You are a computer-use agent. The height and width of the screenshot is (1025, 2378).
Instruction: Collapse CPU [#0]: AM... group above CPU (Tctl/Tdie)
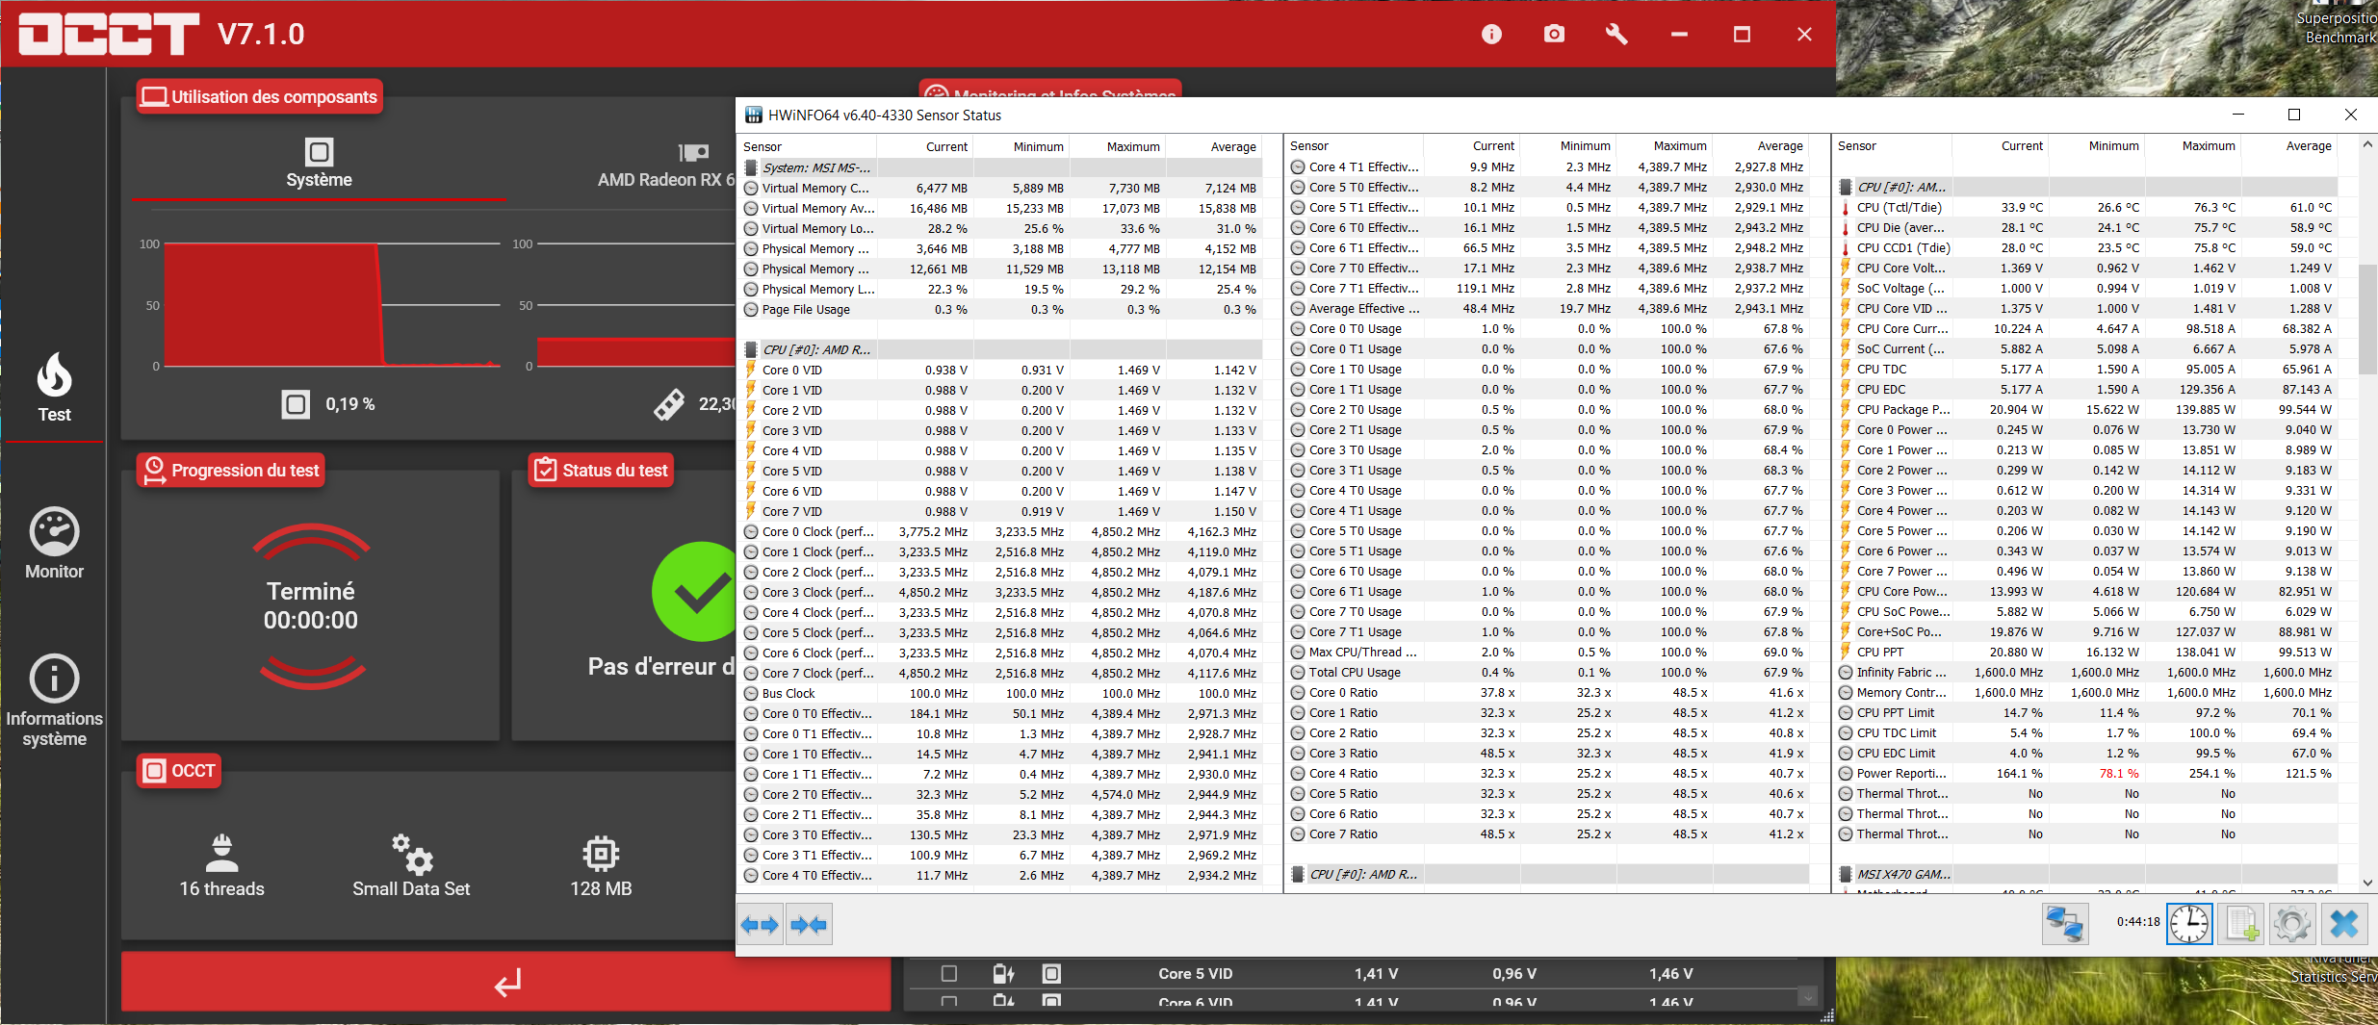[x=1846, y=188]
